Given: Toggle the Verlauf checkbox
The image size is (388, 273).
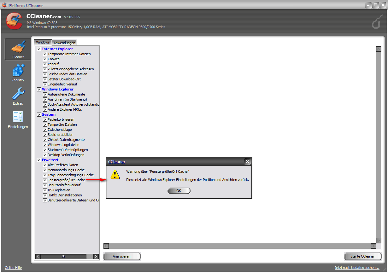Looking at the screenshot, I should click(45, 64).
